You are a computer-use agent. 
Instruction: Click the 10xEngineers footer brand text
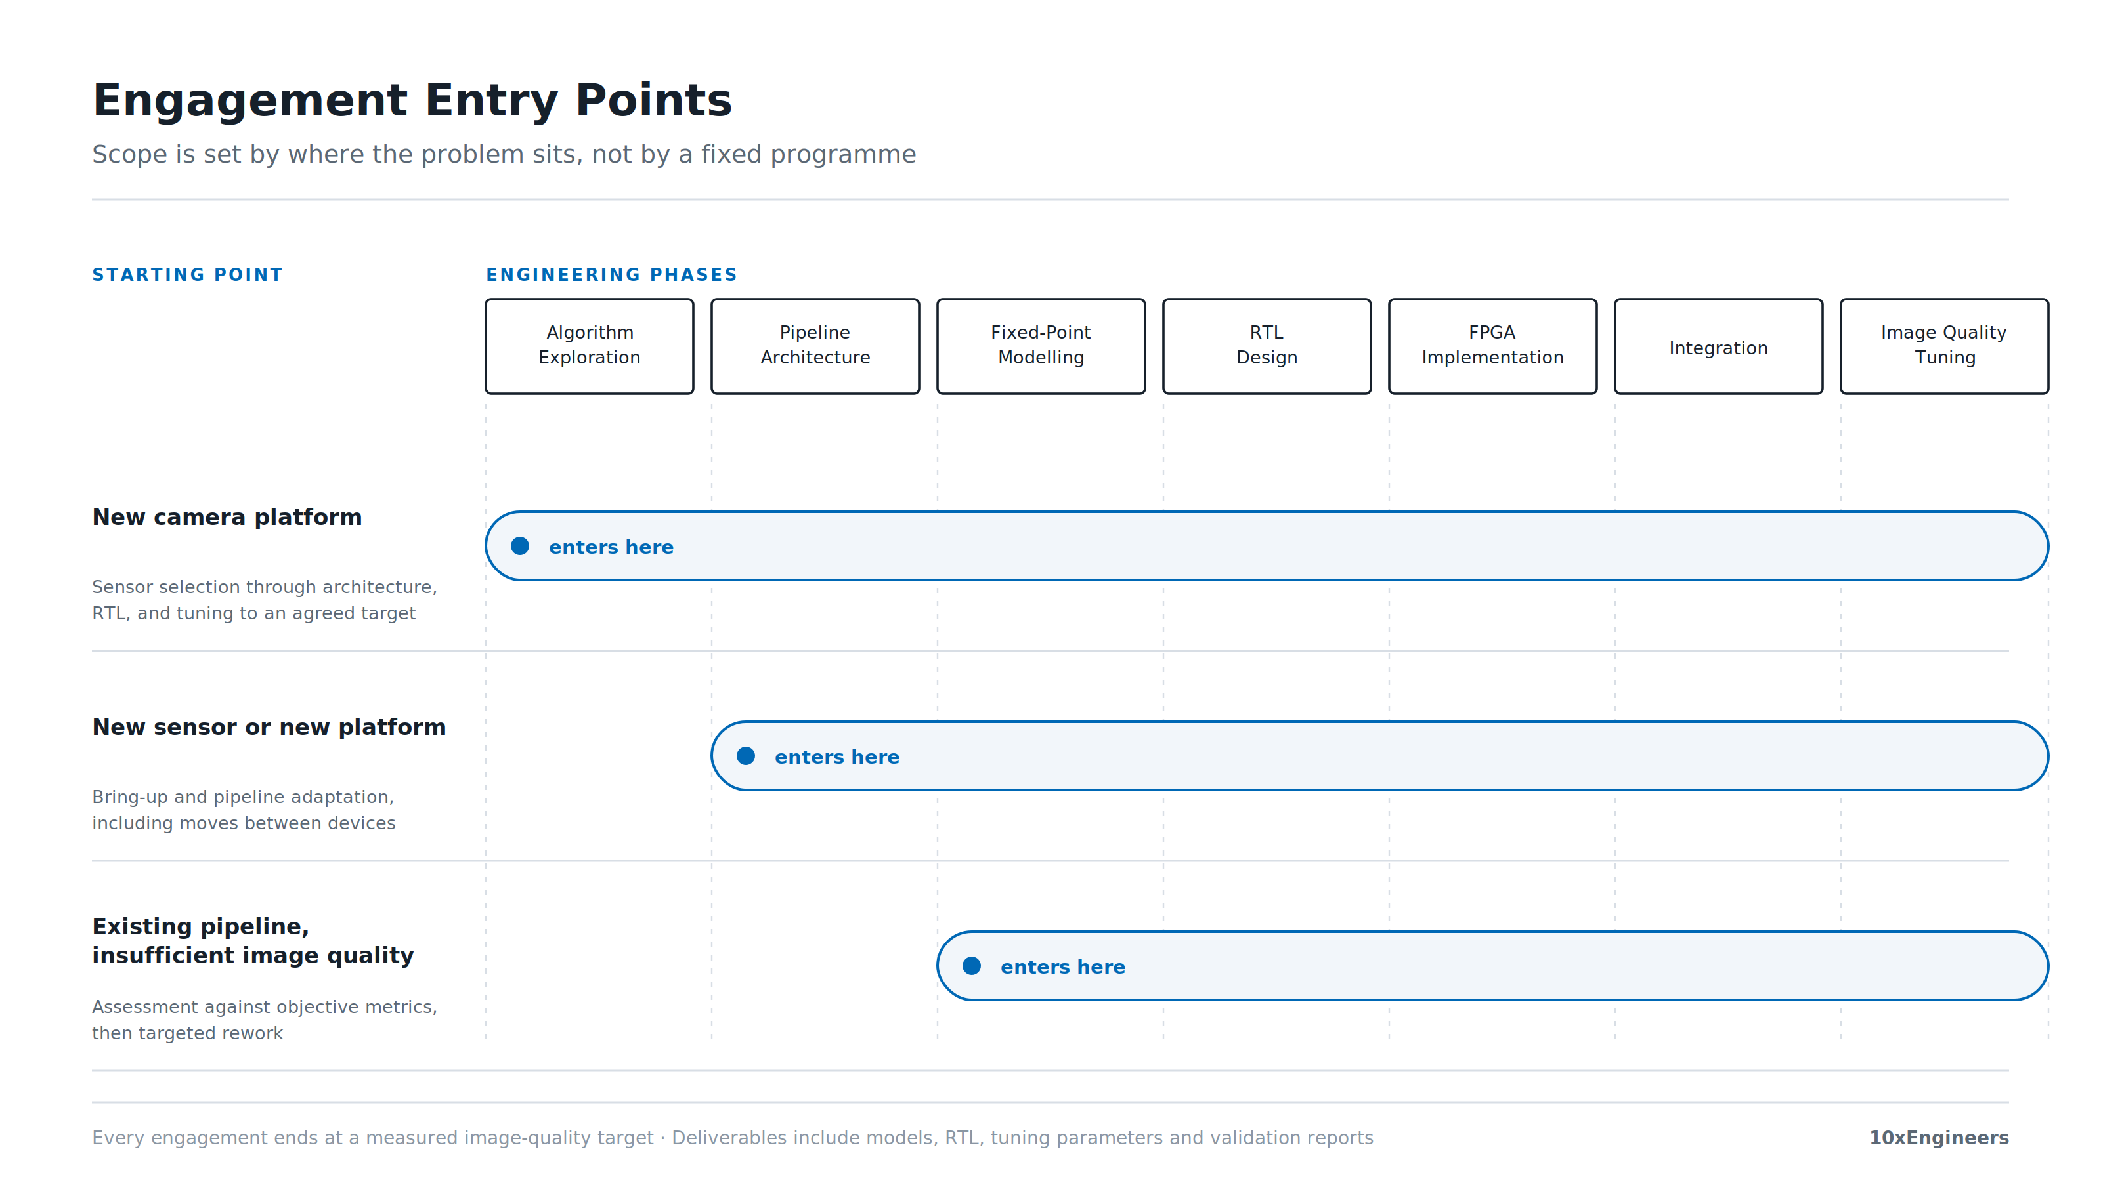pos(1939,1138)
